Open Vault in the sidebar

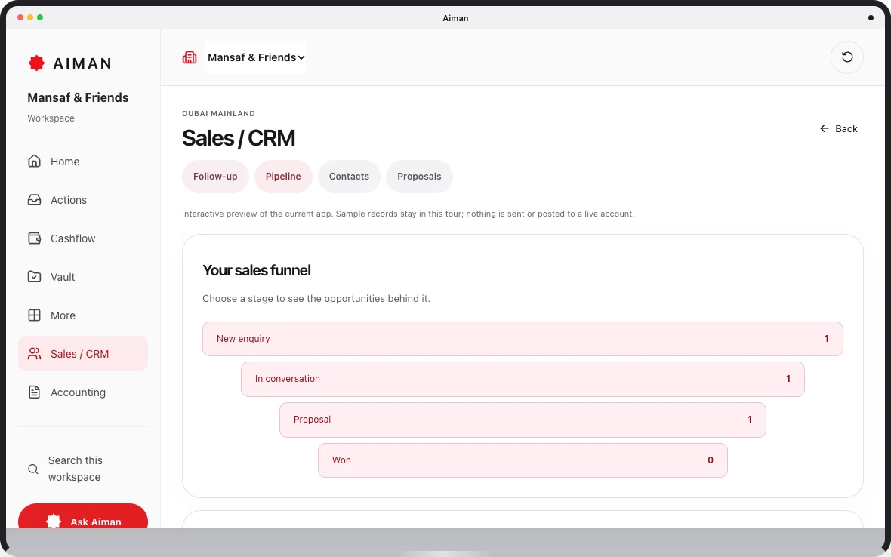coord(83,276)
